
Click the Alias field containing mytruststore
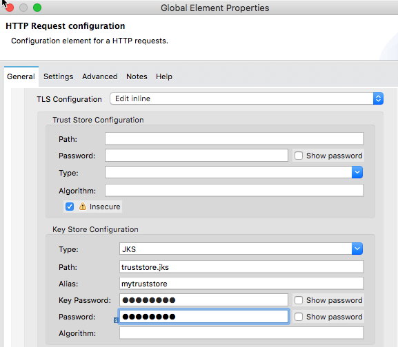[241, 284]
